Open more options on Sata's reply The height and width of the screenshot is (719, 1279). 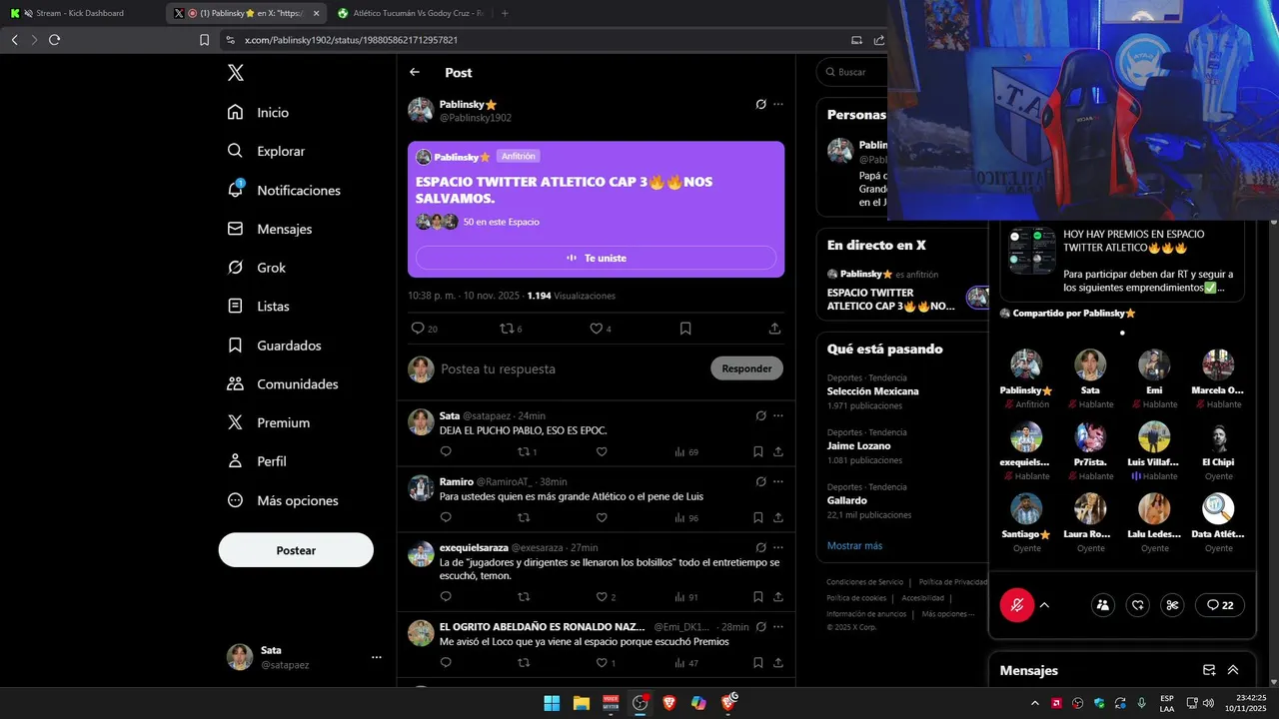point(778,415)
